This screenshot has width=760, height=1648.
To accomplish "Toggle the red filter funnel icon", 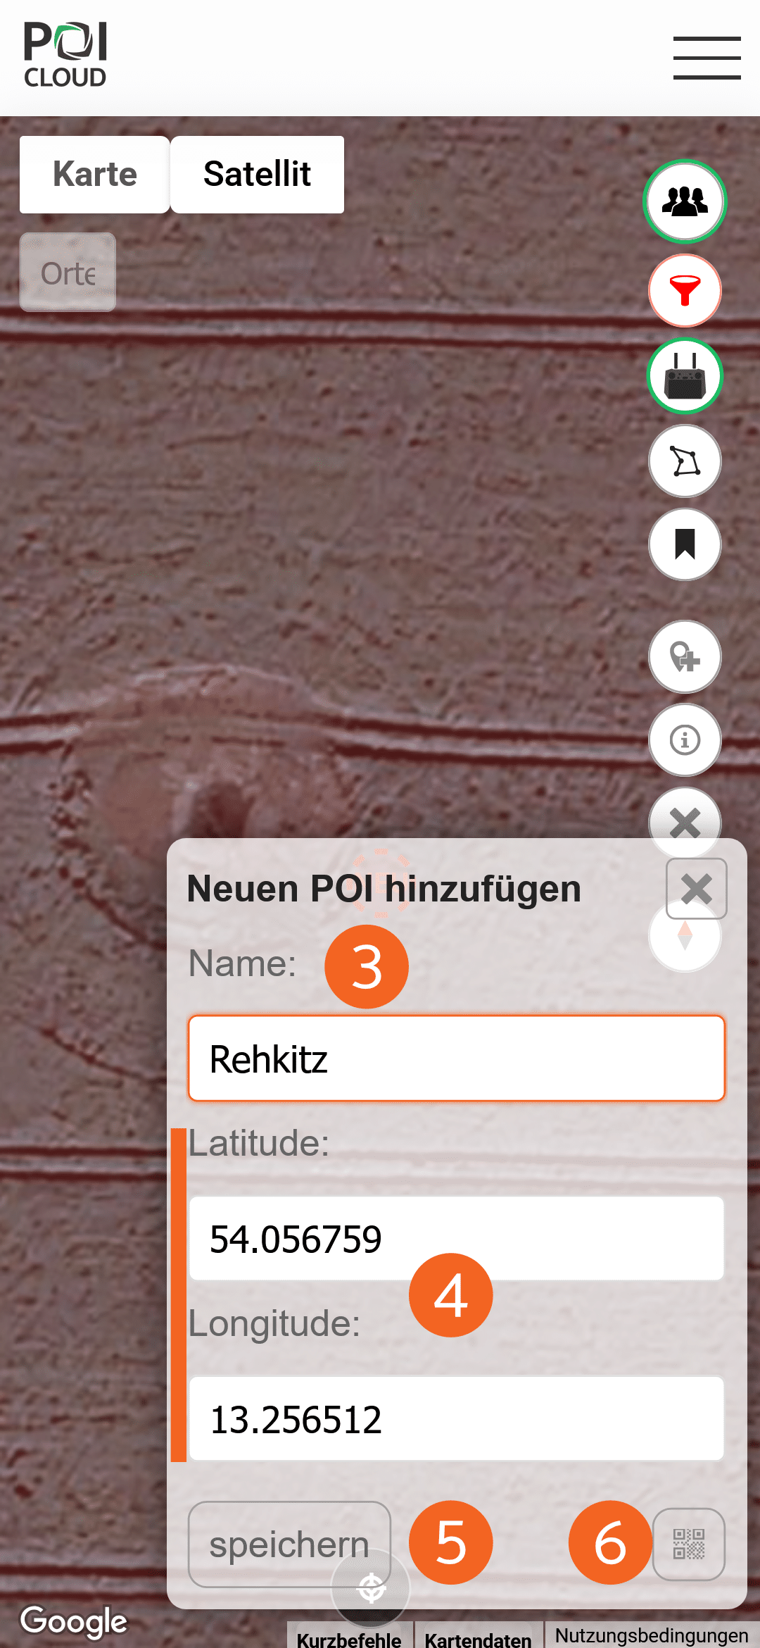I will click(x=685, y=290).
